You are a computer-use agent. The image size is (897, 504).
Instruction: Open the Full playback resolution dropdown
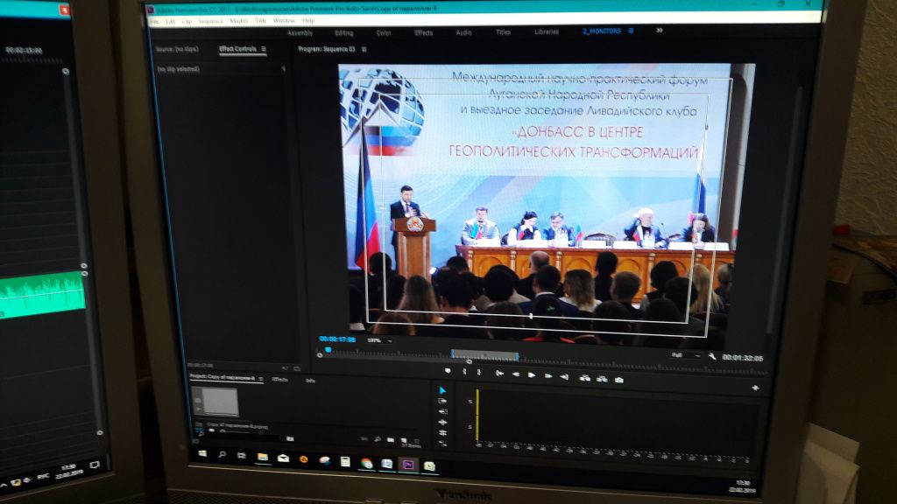tap(685, 355)
